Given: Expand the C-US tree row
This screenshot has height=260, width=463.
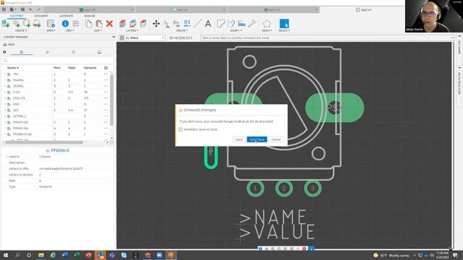Looking at the screenshot, I should [5, 92].
